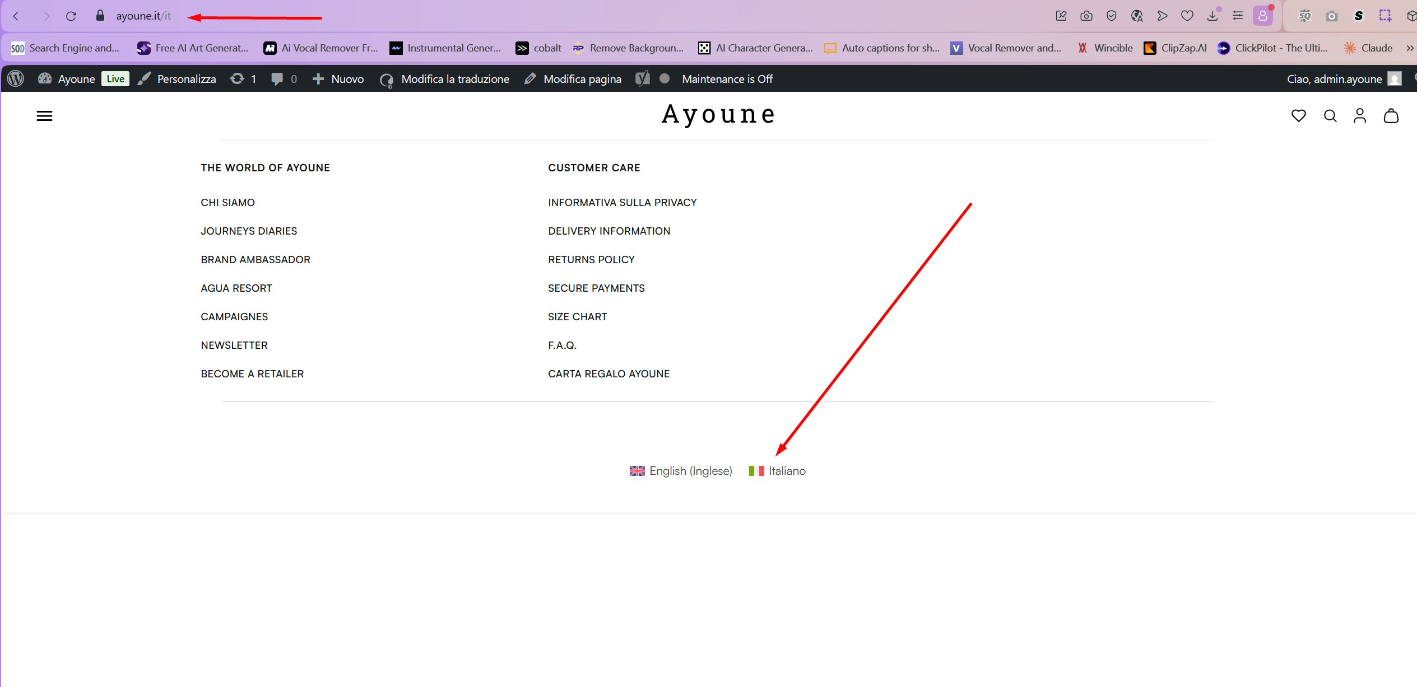Open the Ayoune site dashboard menu
The image size is (1417, 687).
click(x=66, y=79)
